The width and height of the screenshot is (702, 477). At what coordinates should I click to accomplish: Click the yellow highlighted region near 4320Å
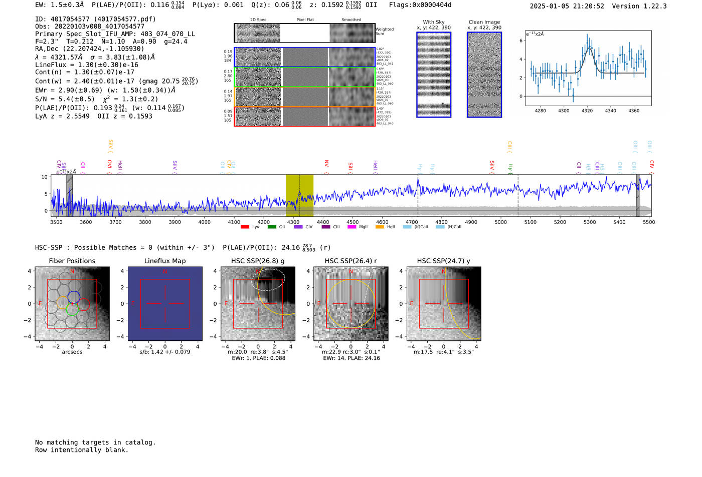pos(299,195)
